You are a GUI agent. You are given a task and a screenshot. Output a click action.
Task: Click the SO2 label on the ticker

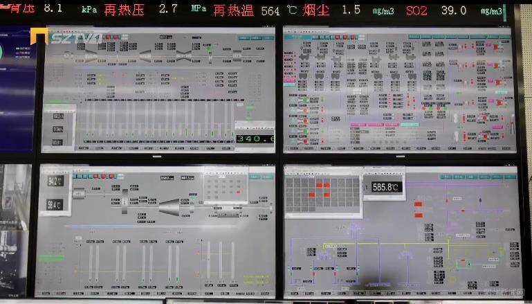point(416,11)
